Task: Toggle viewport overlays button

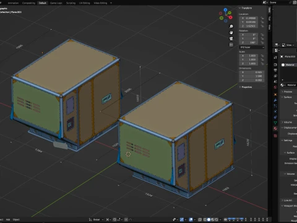Action: [191, 219]
